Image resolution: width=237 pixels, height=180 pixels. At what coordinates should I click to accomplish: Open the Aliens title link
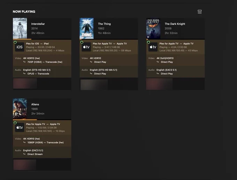pos(35,104)
